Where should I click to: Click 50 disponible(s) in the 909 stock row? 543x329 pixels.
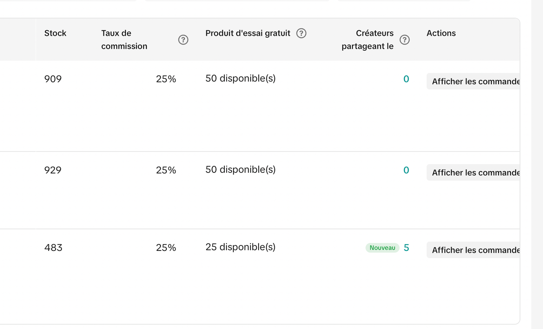tap(240, 78)
